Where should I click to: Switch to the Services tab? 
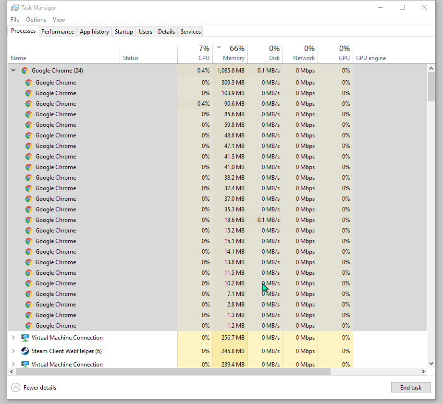pos(191,32)
